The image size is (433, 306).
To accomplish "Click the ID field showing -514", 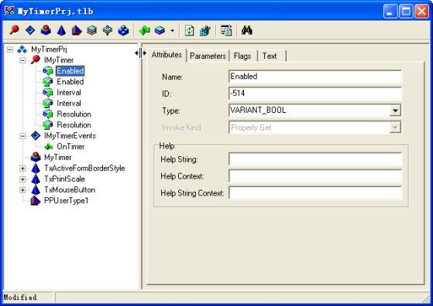I will coord(315,93).
